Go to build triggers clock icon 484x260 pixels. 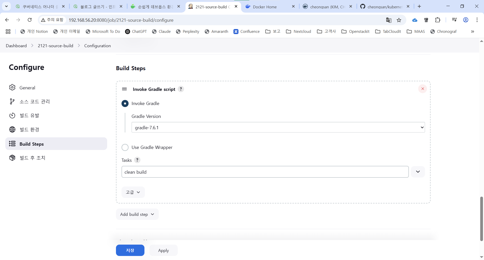(x=12, y=116)
